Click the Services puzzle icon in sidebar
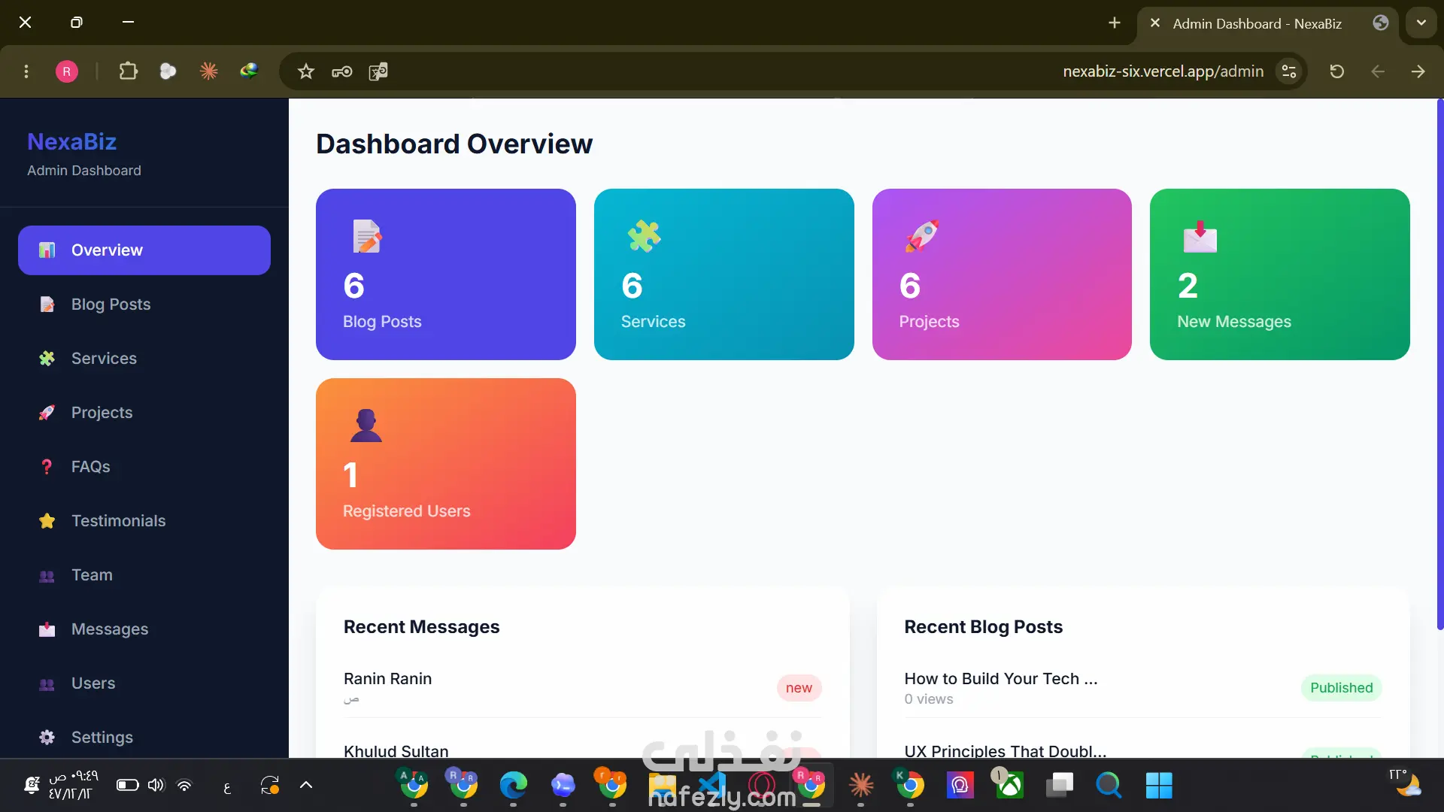The image size is (1444, 812). tap(47, 359)
